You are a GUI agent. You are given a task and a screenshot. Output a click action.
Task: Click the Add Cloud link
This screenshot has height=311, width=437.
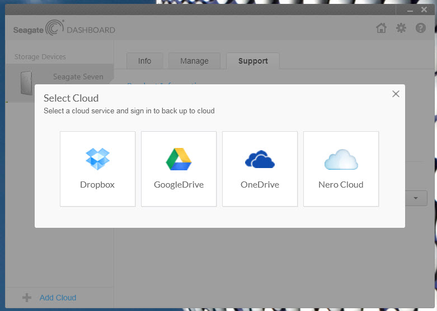click(58, 298)
